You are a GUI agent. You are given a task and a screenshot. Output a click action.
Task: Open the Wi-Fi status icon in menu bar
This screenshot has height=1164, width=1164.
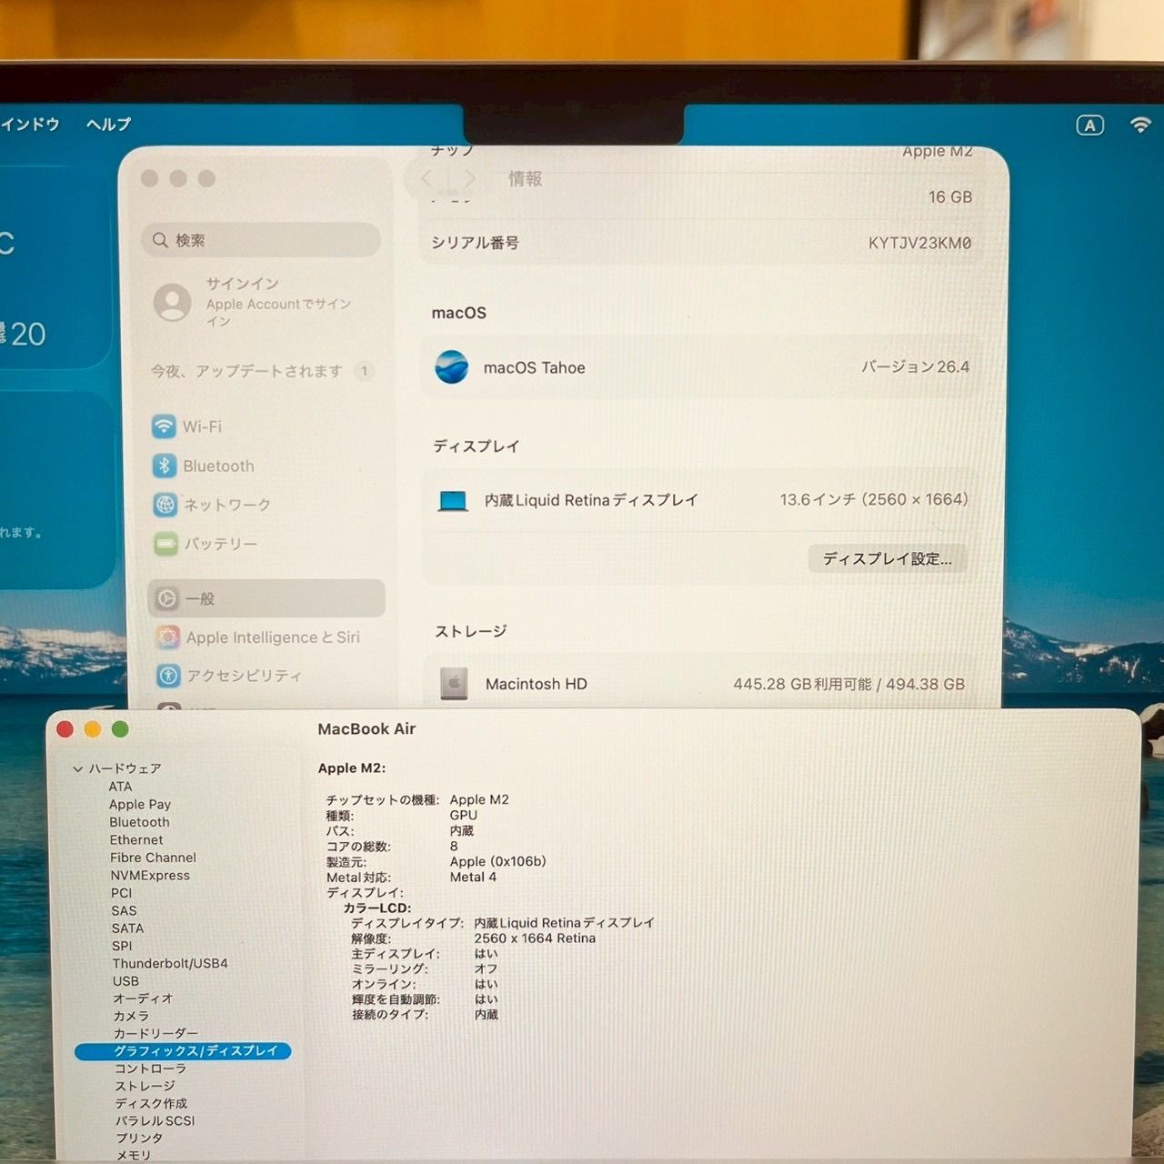(x=1140, y=125)
